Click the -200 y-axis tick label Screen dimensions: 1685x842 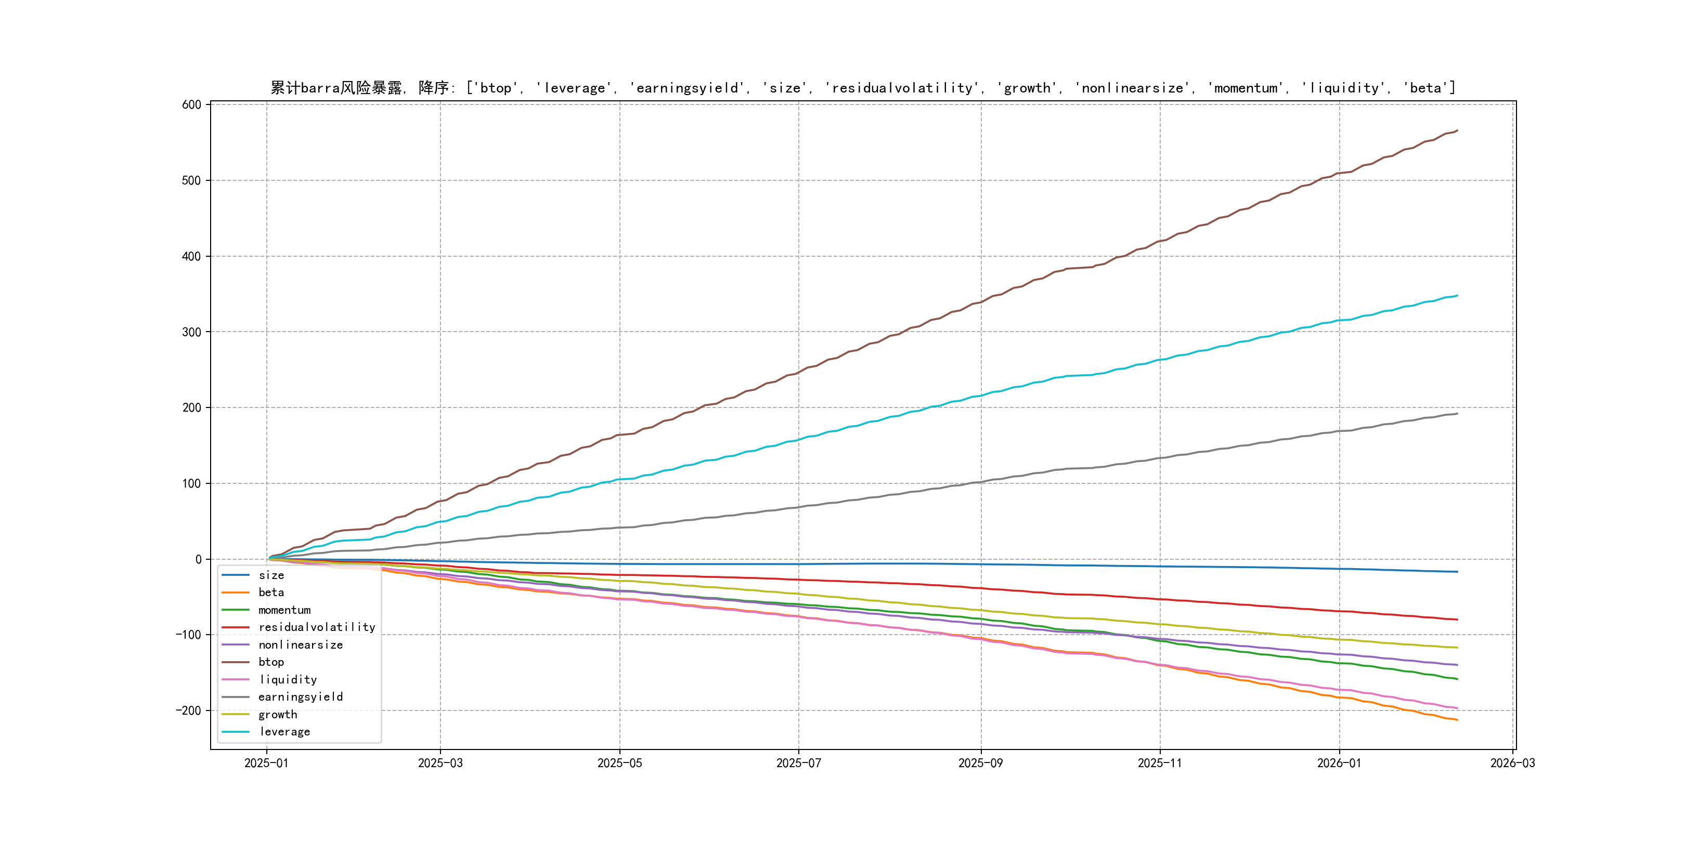(x=188, y=711)
